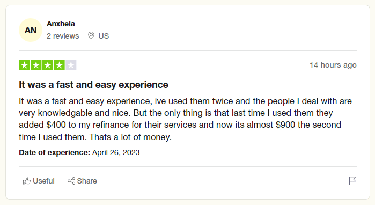375x205 pixels.
Task: Open the AN reviewer avatar
Action: [x=31, y=30]
